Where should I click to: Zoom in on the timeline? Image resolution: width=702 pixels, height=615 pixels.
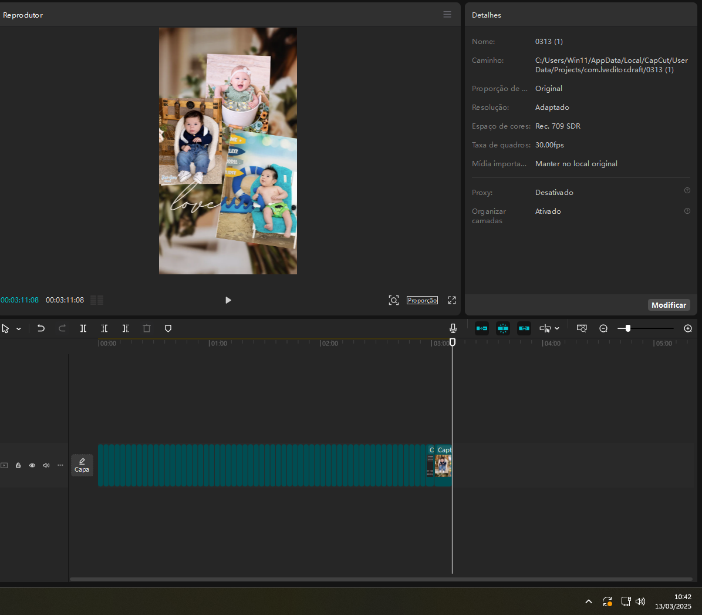688,328
